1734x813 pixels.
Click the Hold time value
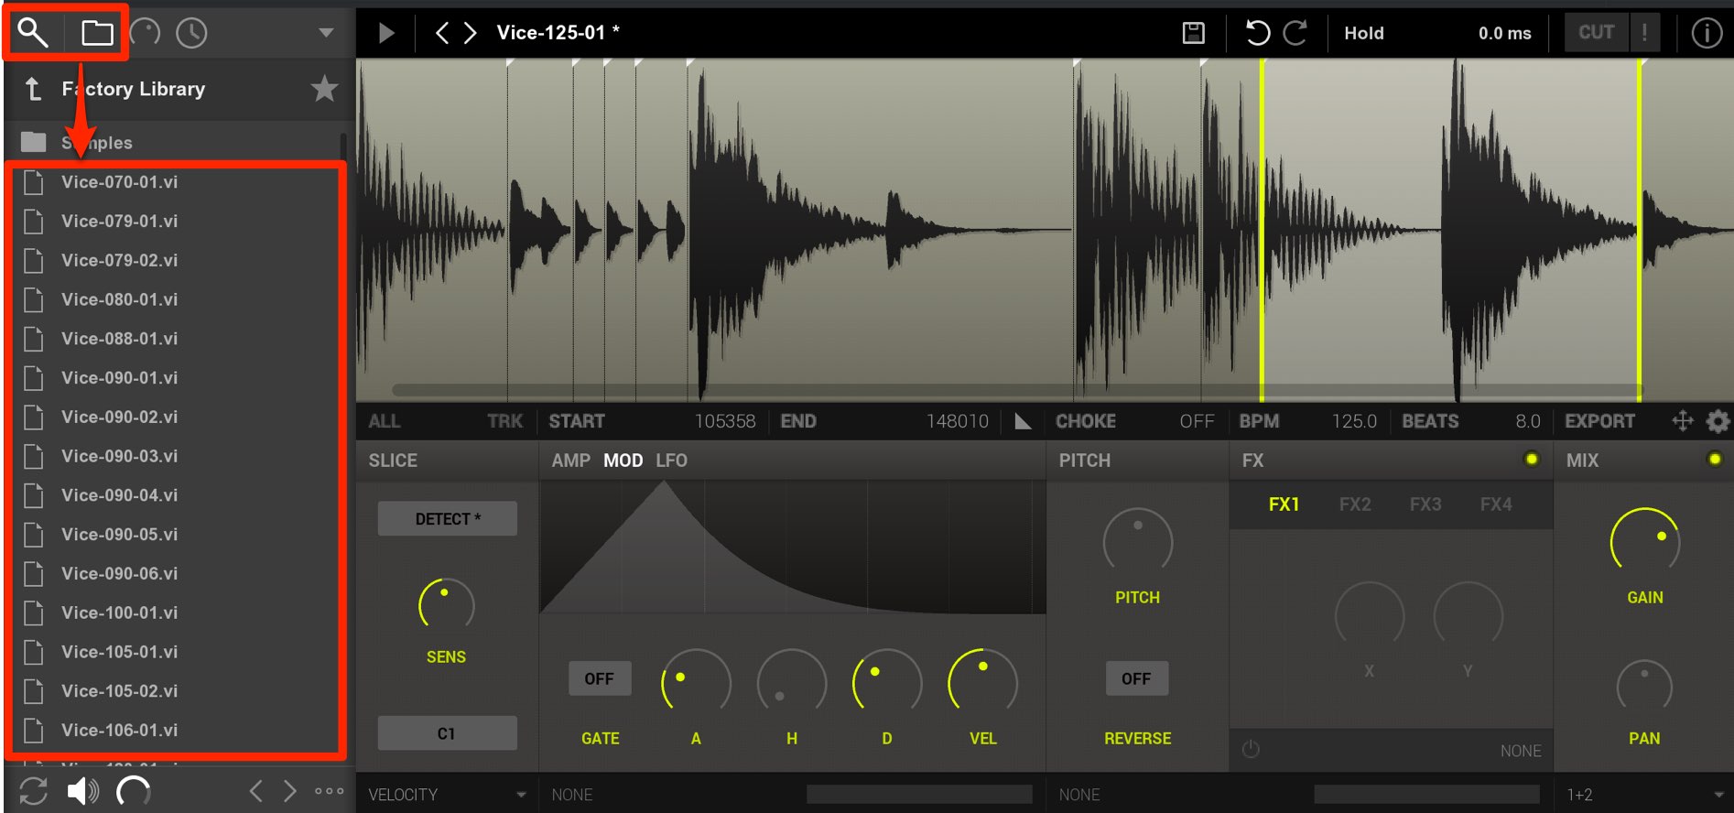pos(1504,33)
